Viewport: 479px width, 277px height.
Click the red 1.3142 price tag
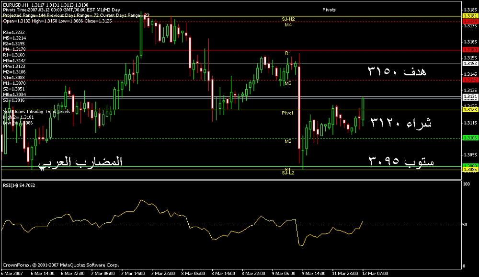[470, 80]
